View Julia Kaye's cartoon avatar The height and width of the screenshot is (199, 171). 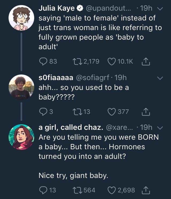[21, 18]
